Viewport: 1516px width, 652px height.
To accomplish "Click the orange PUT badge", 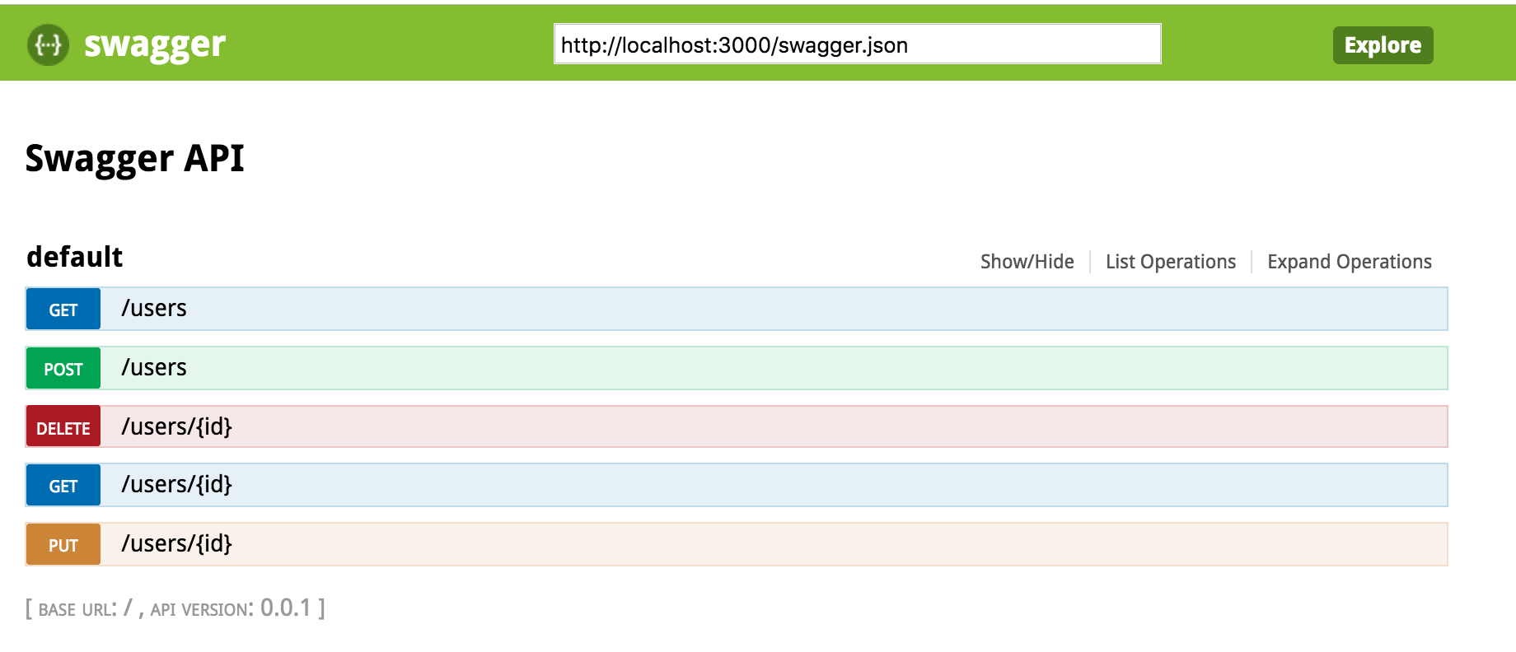I will pos(63,545).
